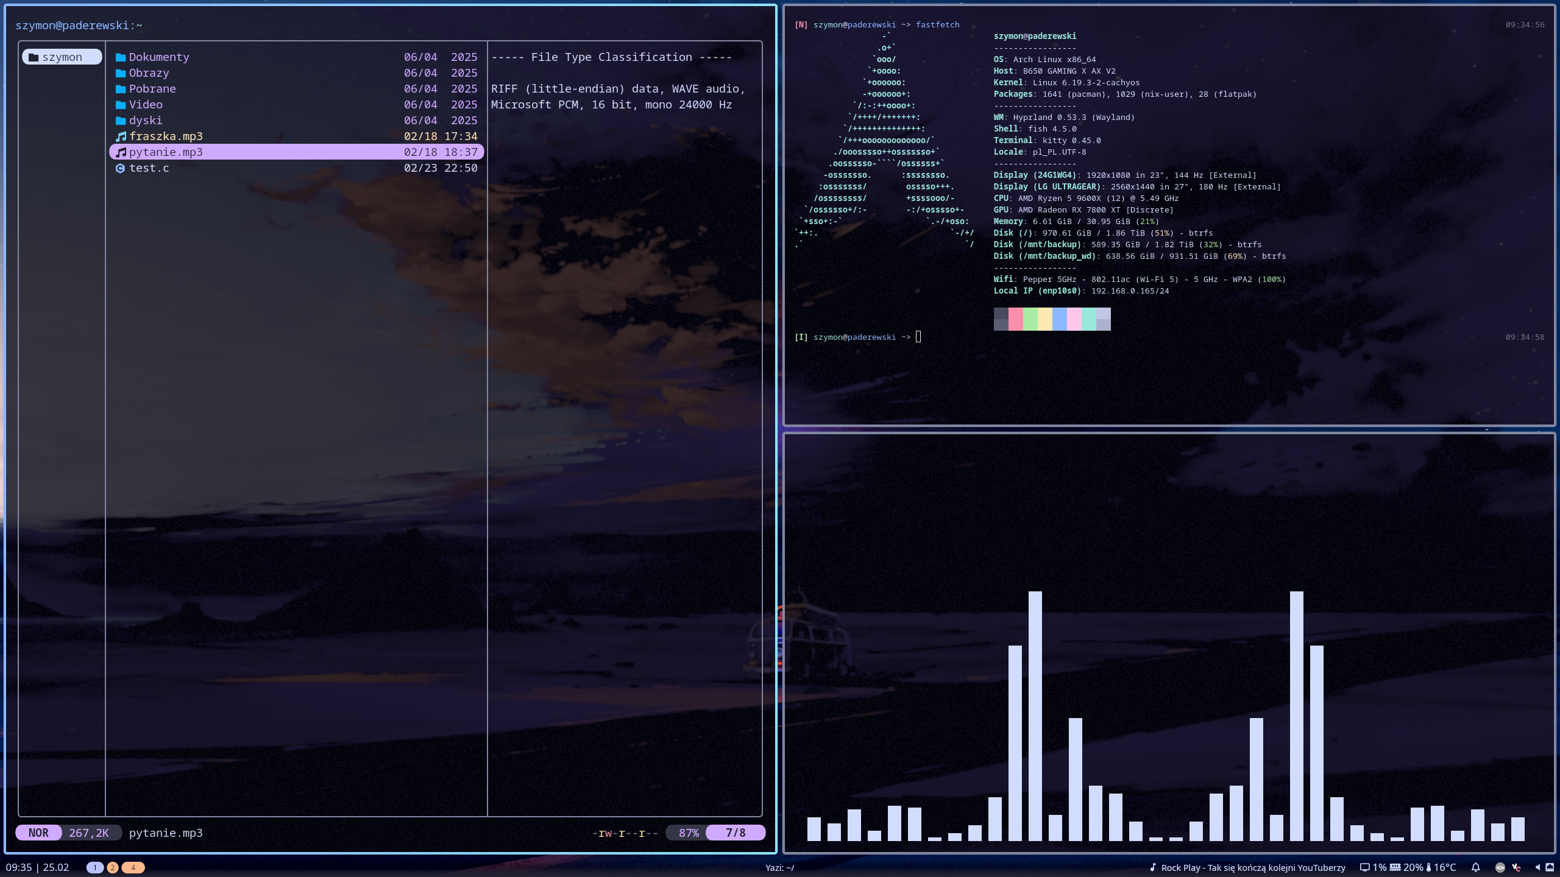Select the szymon parent directory entry
This screenshot has width=1560, height=877.
pyautogui.click(x=62, y=57)
